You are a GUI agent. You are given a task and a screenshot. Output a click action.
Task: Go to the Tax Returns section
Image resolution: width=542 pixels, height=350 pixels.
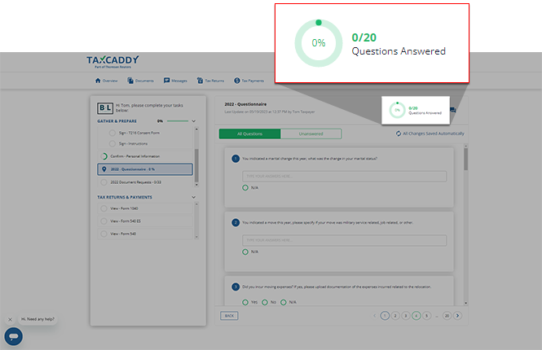(210, 81)
